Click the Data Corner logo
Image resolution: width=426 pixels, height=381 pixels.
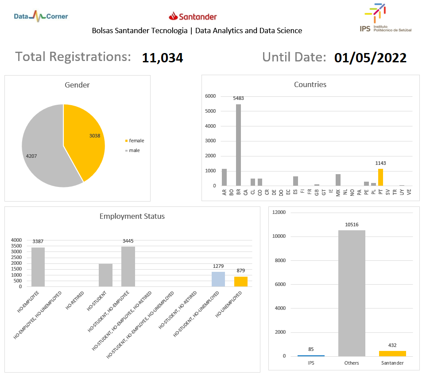pos(41,17)
